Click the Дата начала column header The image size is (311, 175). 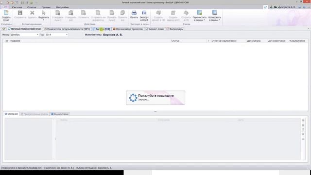pos(254,41)
